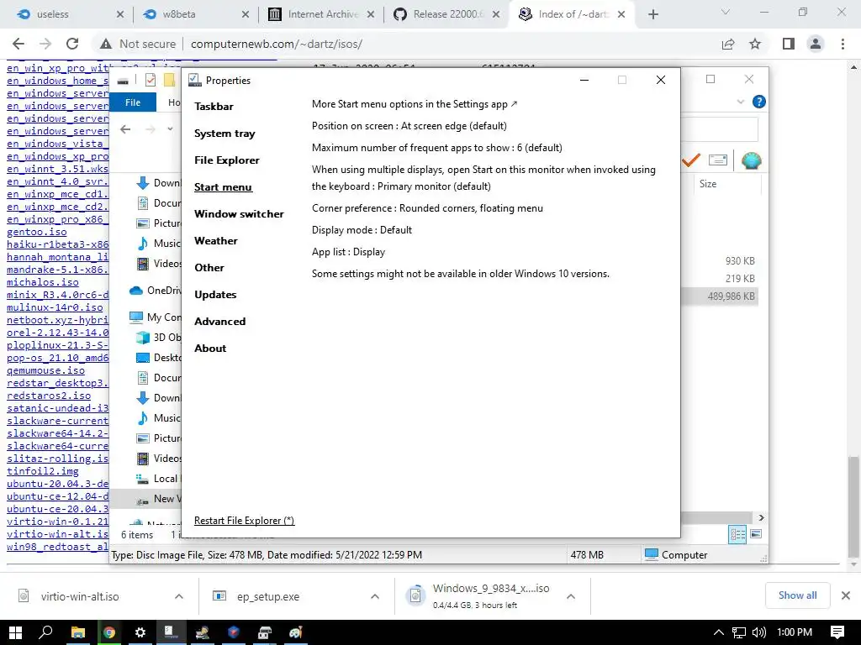Click the Explorer horizontal scrollbar right arrow
This screenshot has width=861, height=645.
(x=761, y=517)
